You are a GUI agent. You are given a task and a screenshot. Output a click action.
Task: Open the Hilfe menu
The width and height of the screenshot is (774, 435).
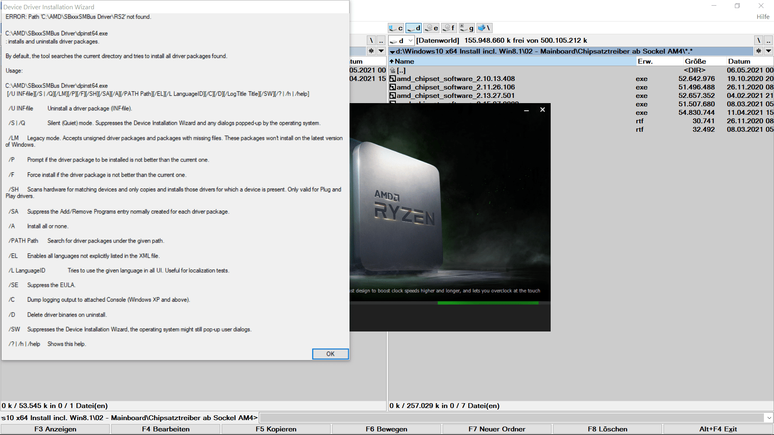point(763,17)
